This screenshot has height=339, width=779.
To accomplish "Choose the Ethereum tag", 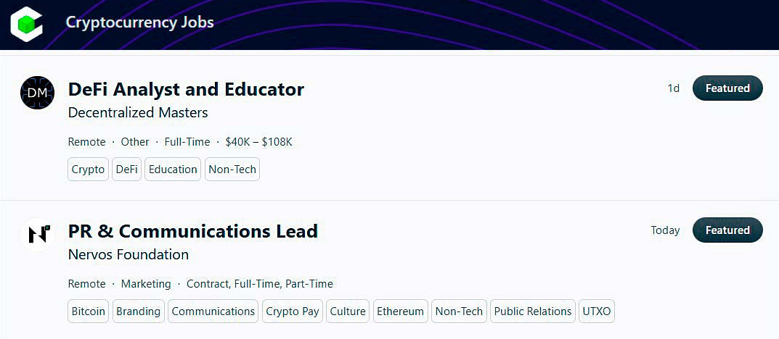I will pyautogui.click(x=400, y=311).
